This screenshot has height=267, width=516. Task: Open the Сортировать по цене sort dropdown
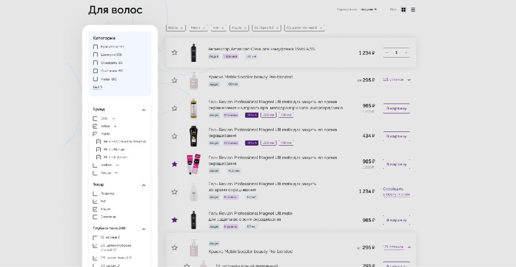point(369,10)
